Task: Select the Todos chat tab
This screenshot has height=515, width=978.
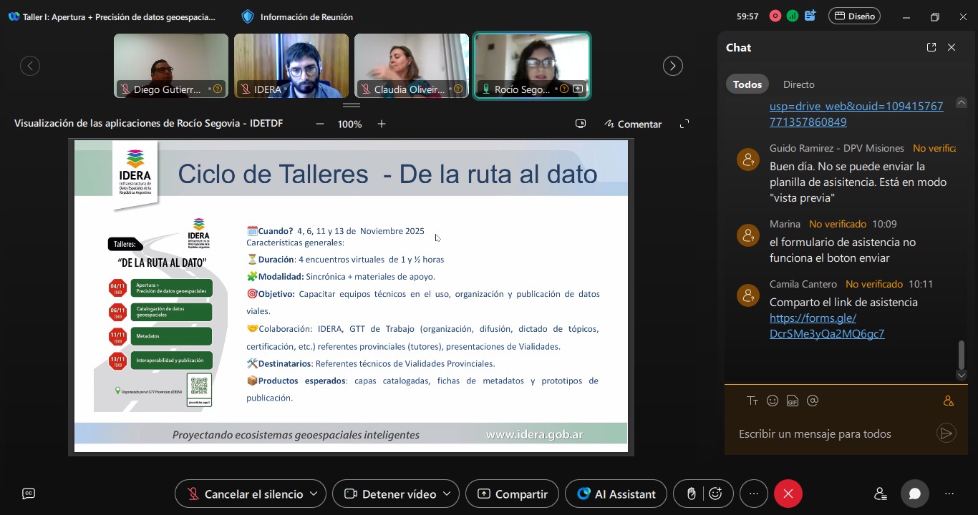Action: tap(747, 84)
